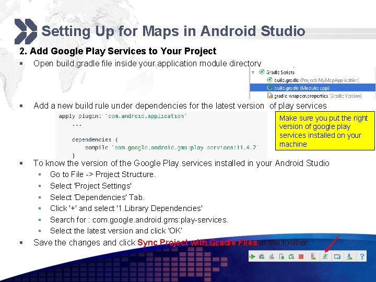Image resolution: width=376 pixels, height=282 pixels.
Task: Collapse the Gradle Scripts tree arrow
Action: point(253,72)
